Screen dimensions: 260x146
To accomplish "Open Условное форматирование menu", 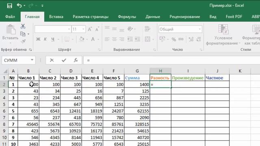I will (223, 35).
